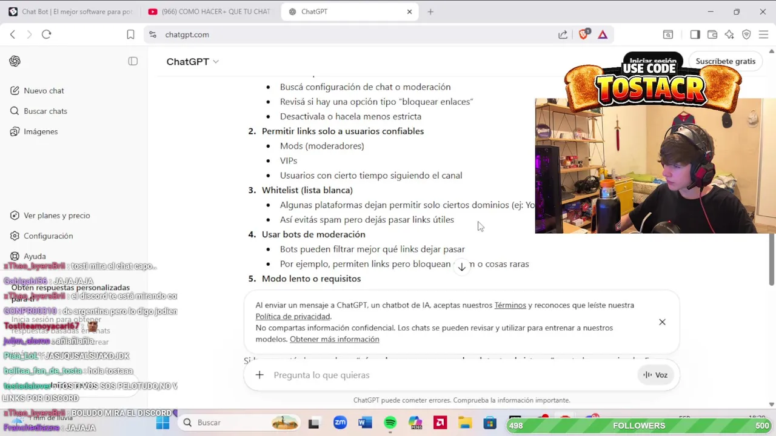This screenshot has height=436, width=776.
Task: Switch to the YouTube COMO HACER tab
Action: click(x=210, y=12)
